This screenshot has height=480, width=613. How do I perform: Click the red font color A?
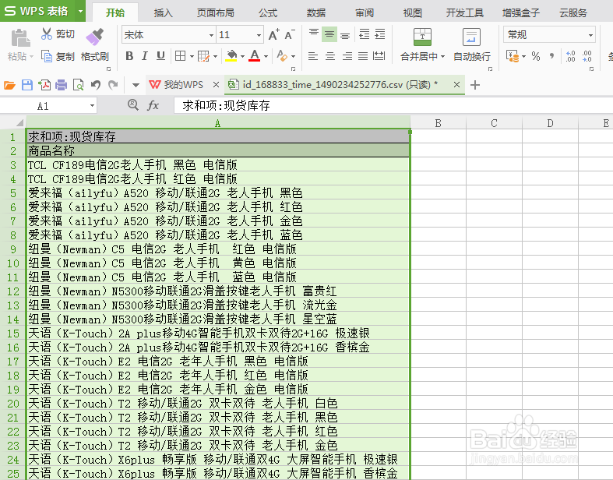point(255,56)
